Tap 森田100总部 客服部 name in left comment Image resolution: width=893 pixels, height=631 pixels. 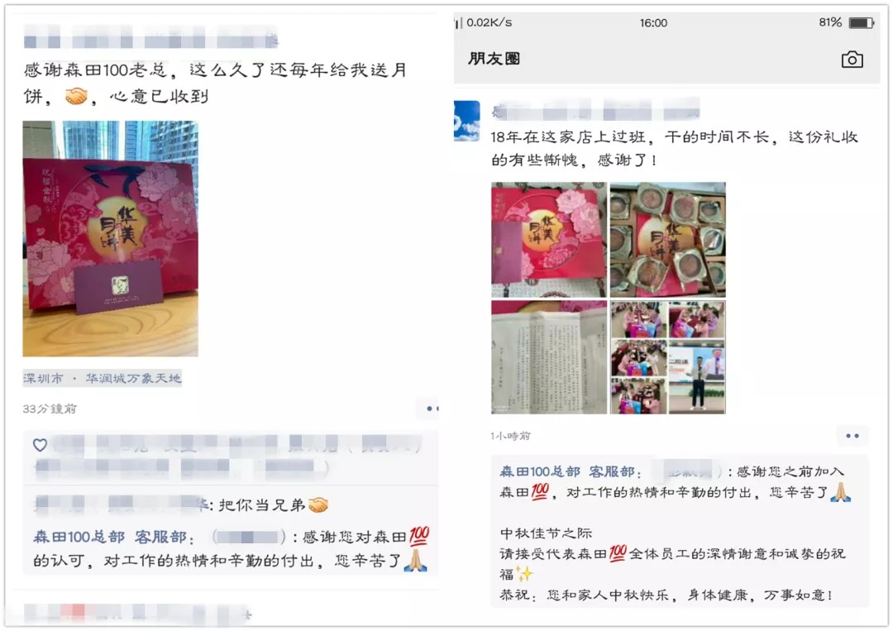tap(113, 537)
